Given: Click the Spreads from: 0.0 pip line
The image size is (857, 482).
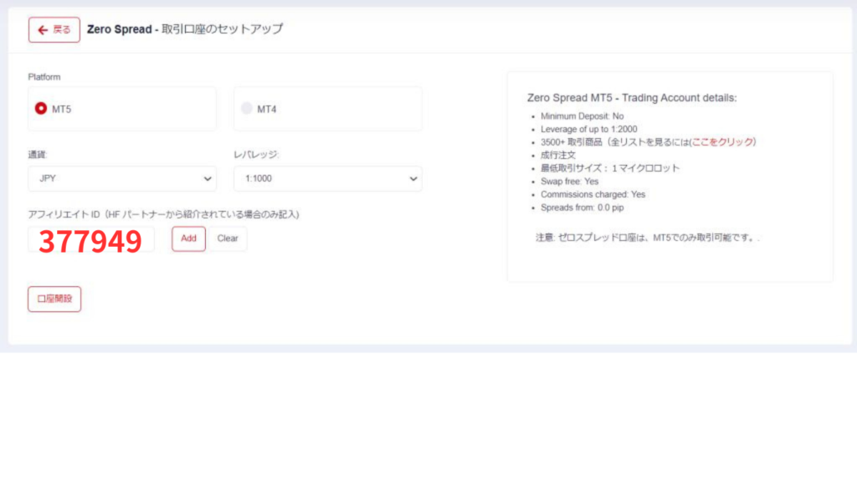Looking at the screenshot, I should coord(582,208).
